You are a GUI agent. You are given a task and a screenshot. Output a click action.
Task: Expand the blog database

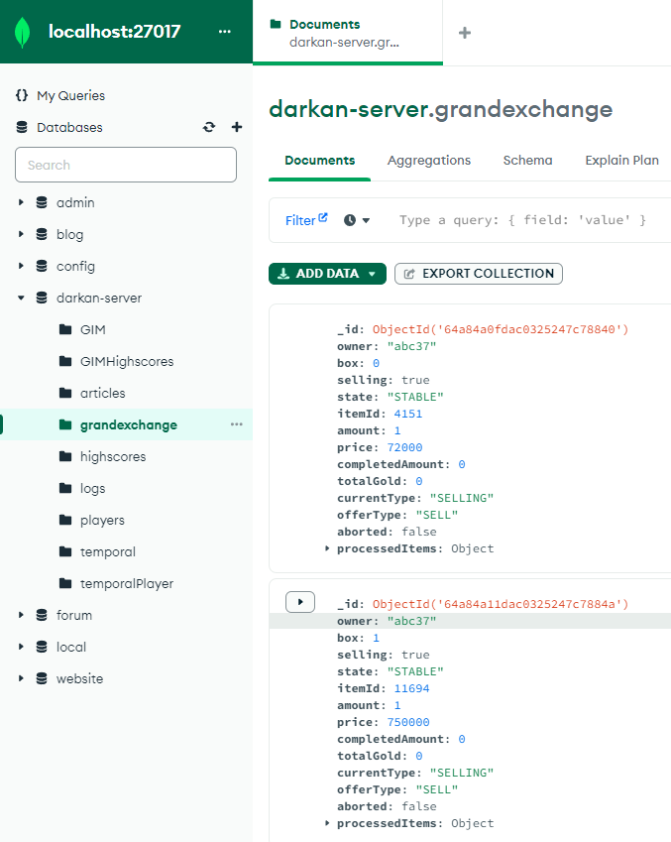coord(21,234)
